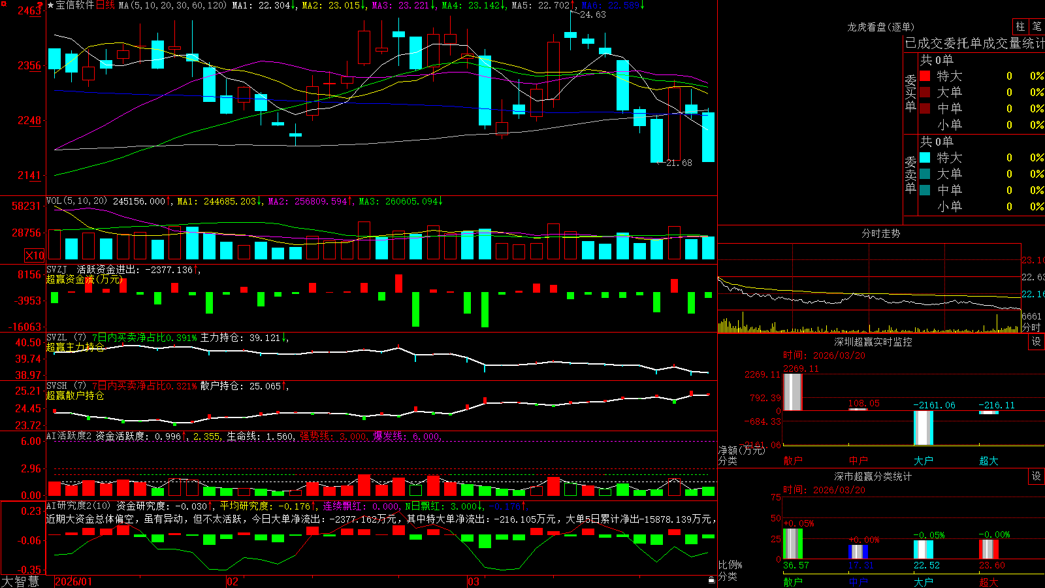Click the -2161.06 大户 bar in 实时监控
Screen dimensions: 1045x588
[x=924, y=428]
